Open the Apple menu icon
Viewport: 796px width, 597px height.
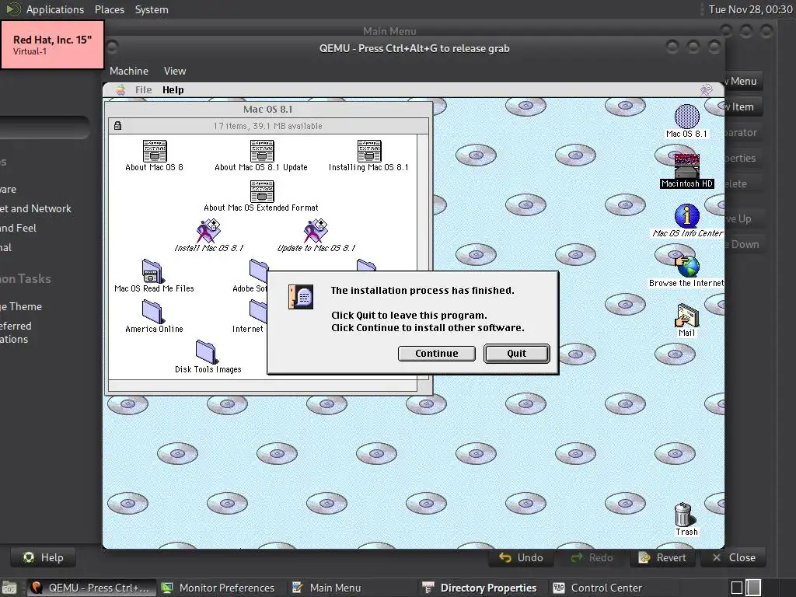click(120, 90)
